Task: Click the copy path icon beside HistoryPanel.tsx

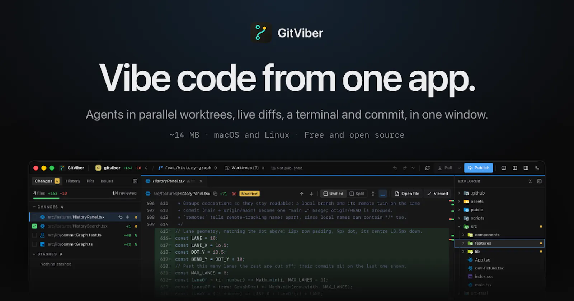Action: click(215, 194)
